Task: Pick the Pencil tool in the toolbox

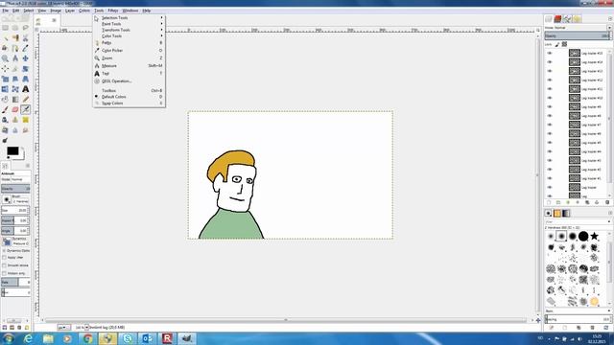Action: [26, 100]
